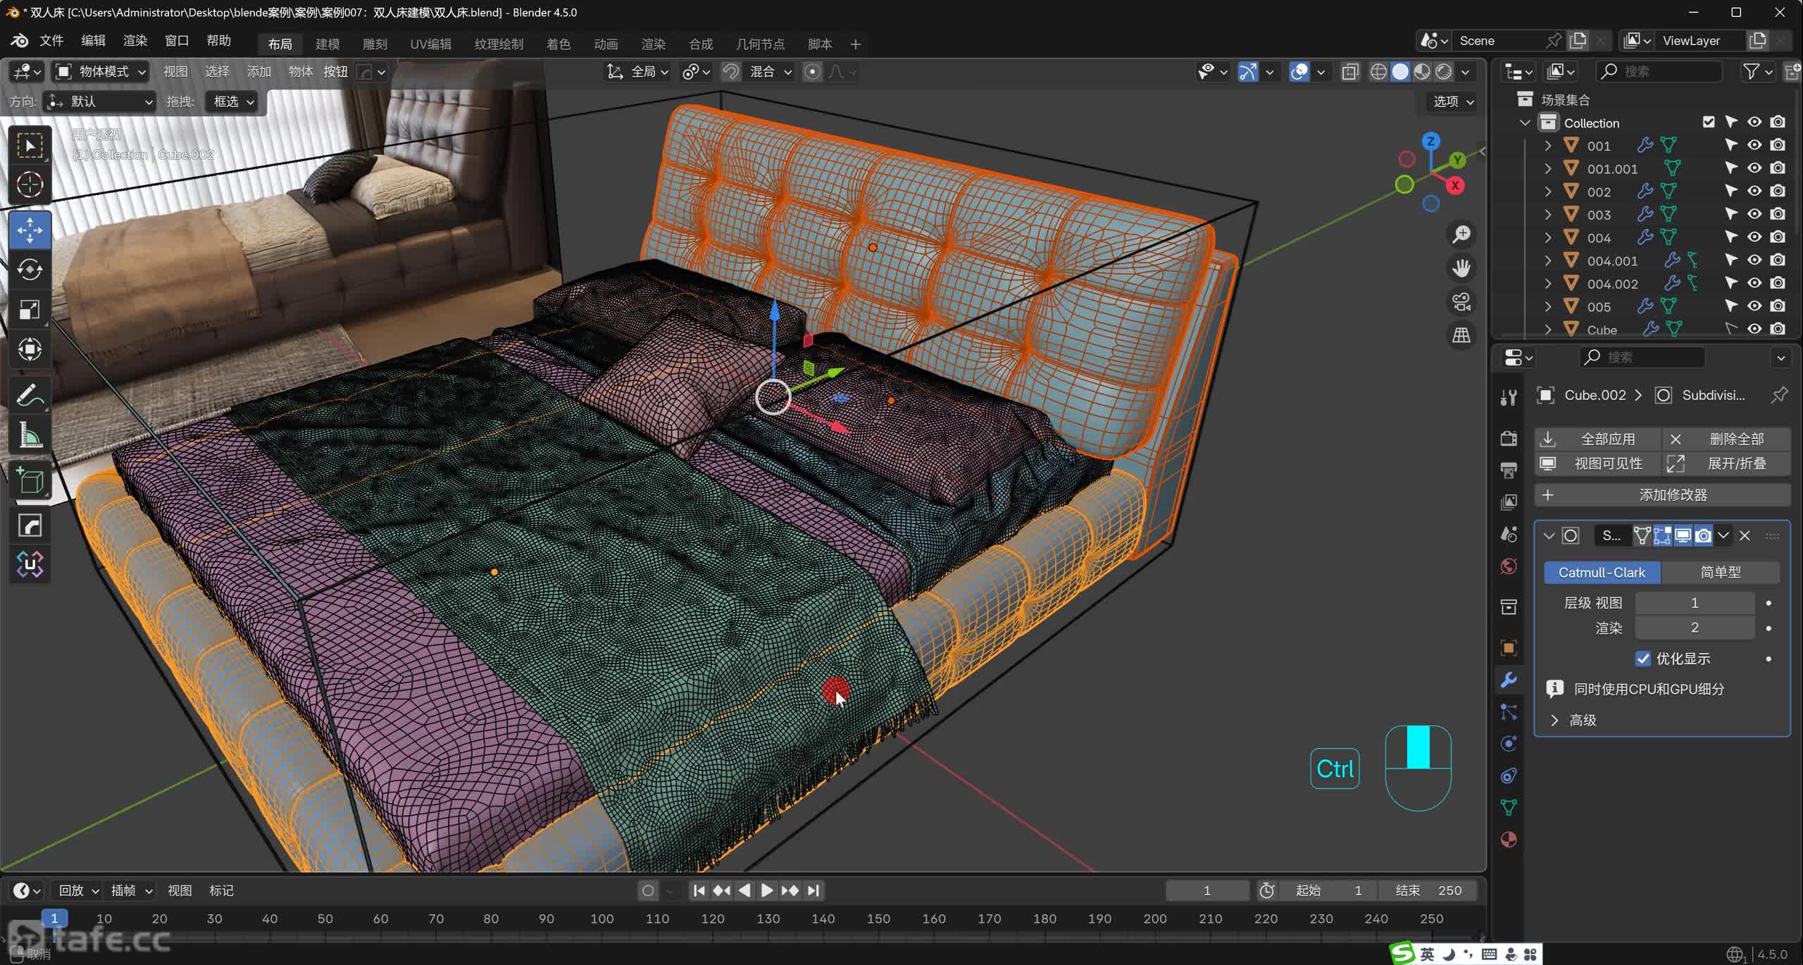This screenshot has width=1803, height=965.
Task: Uncheck the 优化显示 checkbox
Action: [1642, 659]
